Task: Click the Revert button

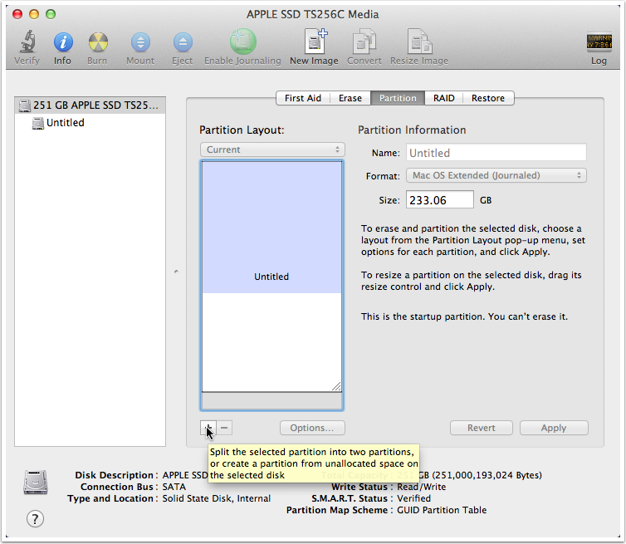Action: [481, 428]
